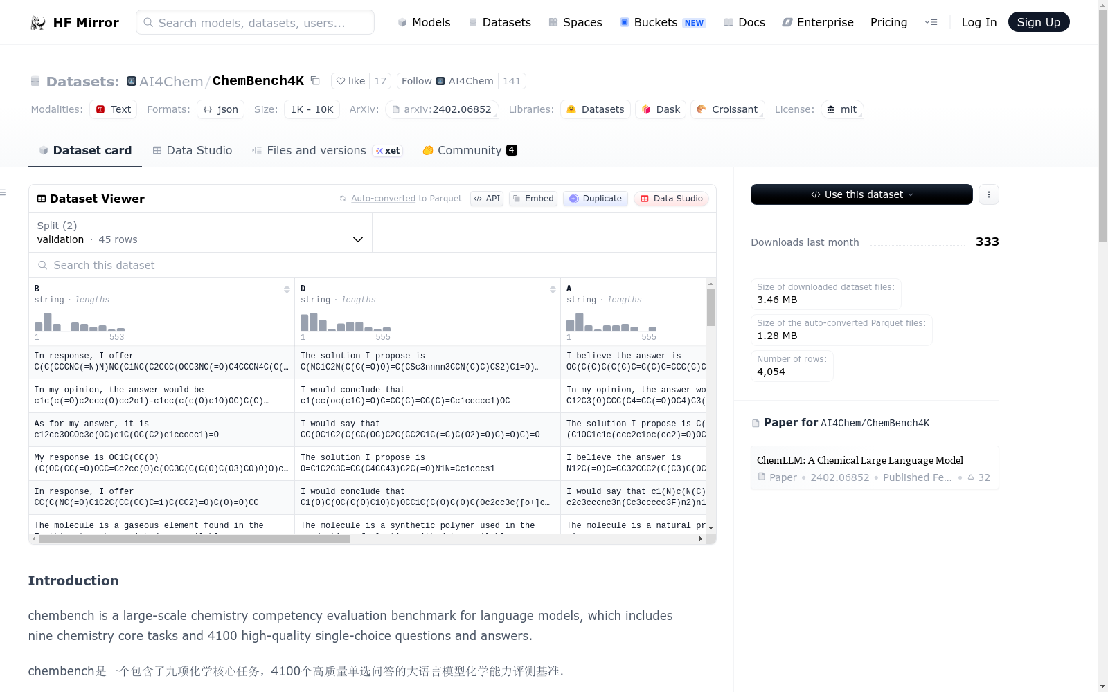
Task: Click the followers count 141
Action: (x=512, y=81)
